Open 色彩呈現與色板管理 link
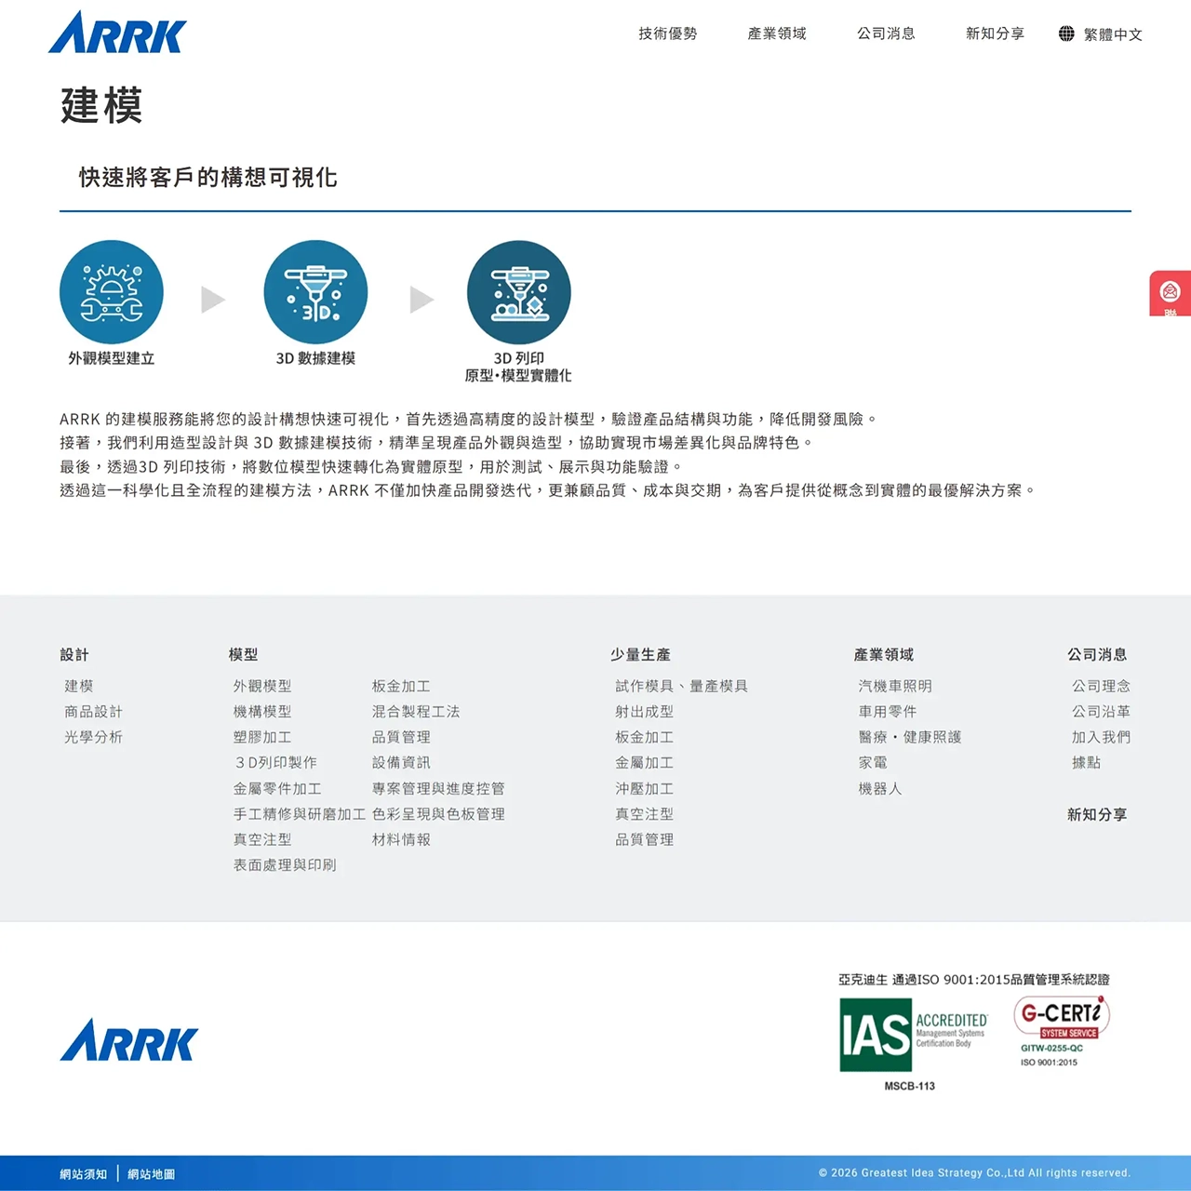The height and width of the screenshot is (1191, 1191). [x=438, y=814]
